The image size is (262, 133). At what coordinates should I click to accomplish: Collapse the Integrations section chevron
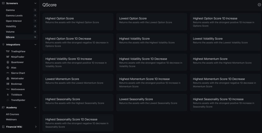(36, 45)
